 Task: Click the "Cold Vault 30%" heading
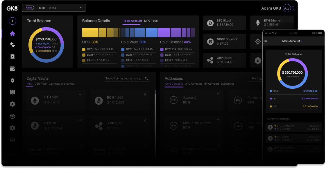(x=134, y=42)
